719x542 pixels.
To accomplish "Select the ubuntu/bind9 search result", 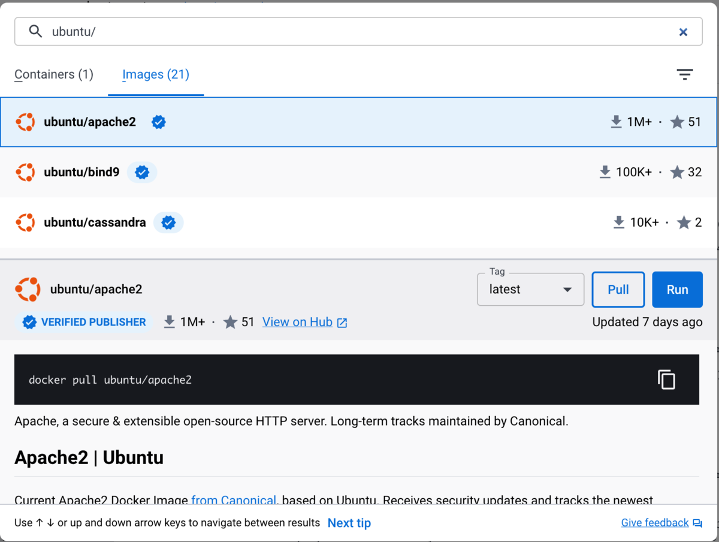I will click(358, 173).
